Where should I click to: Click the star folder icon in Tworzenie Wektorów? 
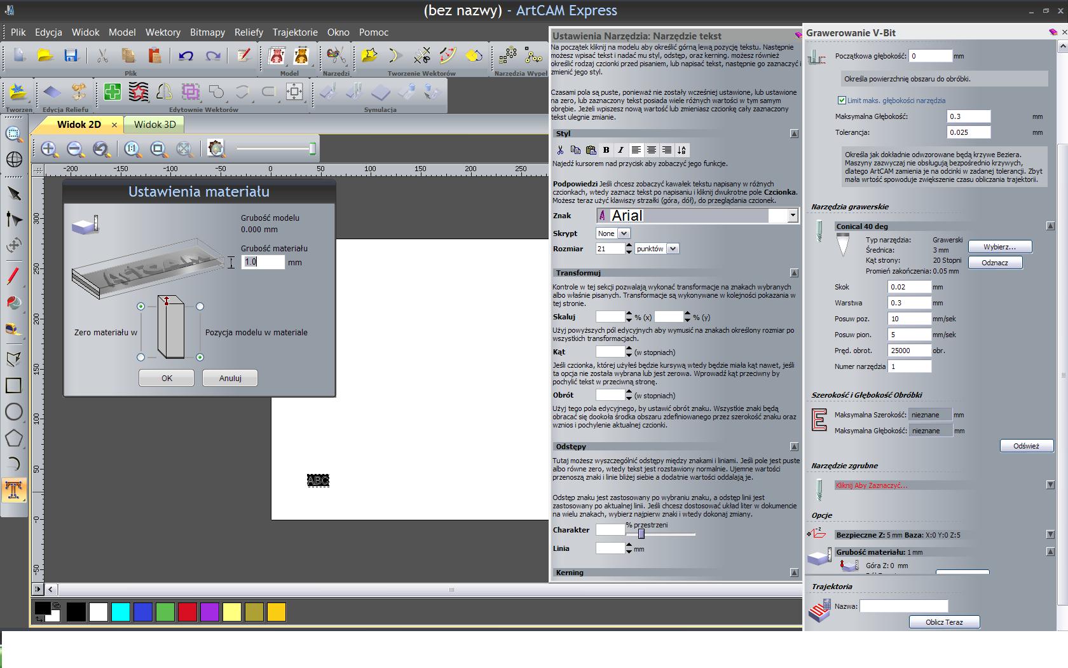tap(369, 56)
